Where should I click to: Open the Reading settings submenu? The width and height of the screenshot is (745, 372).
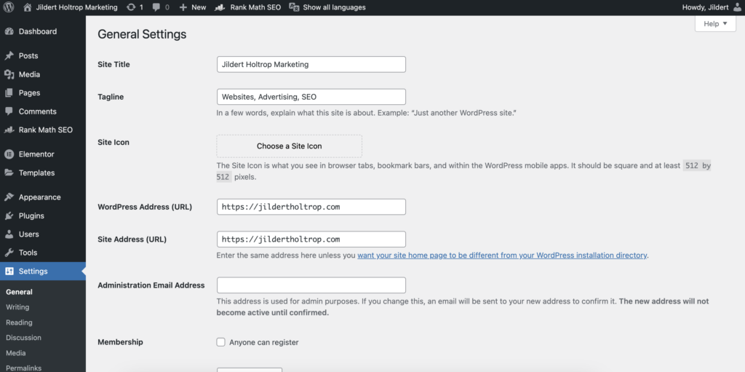click(19, 322)
